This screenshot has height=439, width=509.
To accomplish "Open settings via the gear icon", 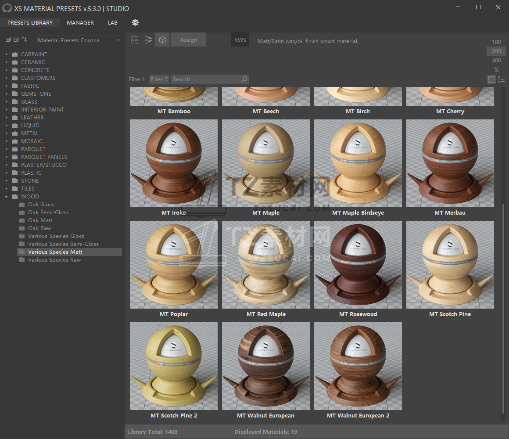I will [x=135, y=22].
